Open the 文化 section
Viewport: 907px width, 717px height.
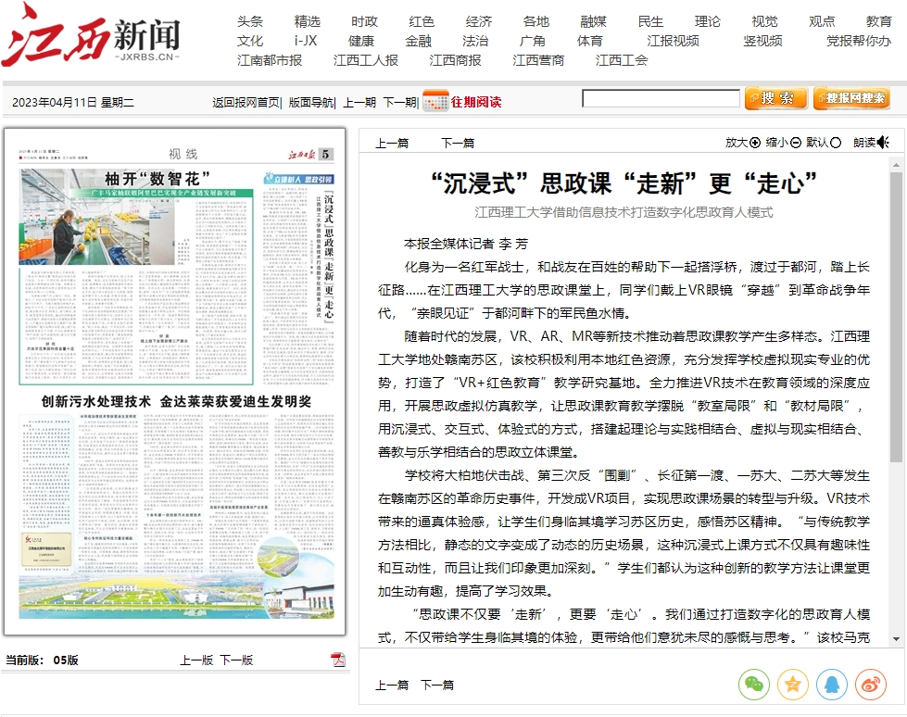click(250, 41)
